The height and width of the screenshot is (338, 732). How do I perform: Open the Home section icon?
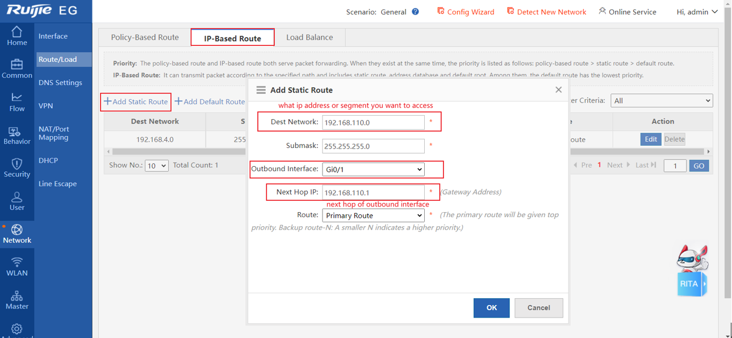coord(17,32)
